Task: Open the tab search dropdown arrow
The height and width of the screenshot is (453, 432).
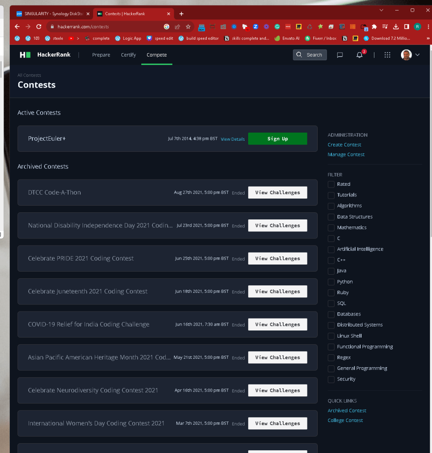Action: 381,10
